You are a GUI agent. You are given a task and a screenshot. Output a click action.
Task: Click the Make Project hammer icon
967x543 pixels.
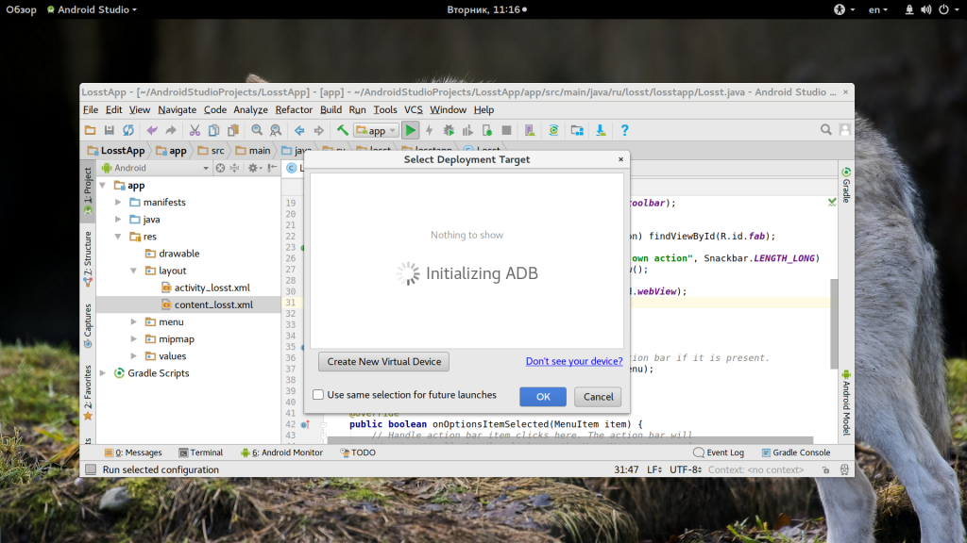[343, 130]
